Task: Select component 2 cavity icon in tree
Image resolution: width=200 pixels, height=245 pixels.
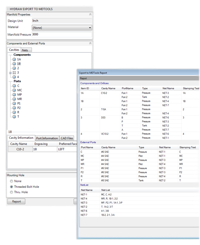Action: coord(14,68)
